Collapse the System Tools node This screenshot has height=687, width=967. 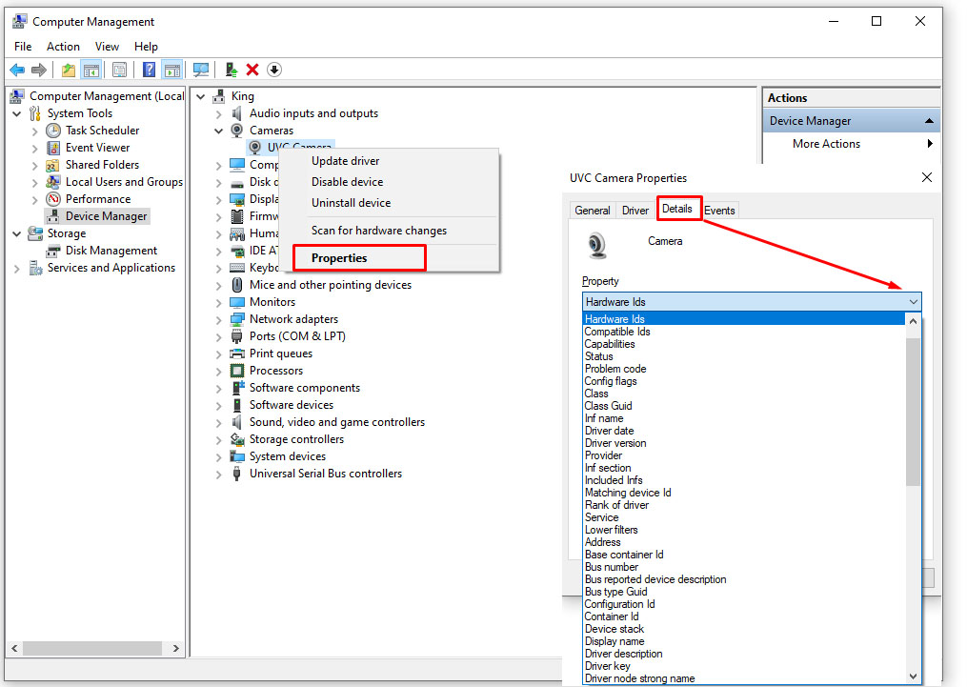(16, 113)
